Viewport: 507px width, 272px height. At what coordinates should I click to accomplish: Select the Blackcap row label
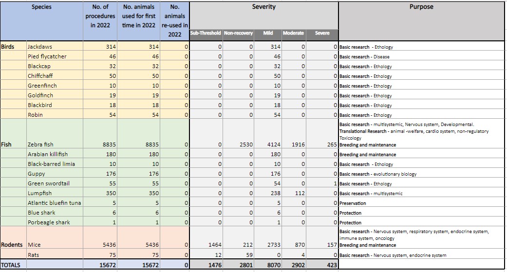click(55, 66)
